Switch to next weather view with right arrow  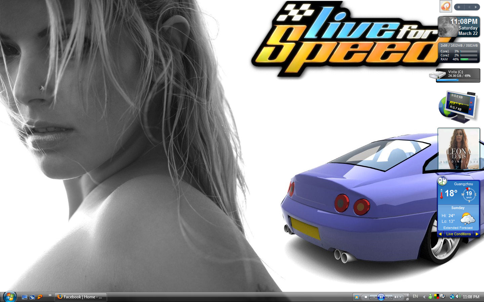[477, 234]
